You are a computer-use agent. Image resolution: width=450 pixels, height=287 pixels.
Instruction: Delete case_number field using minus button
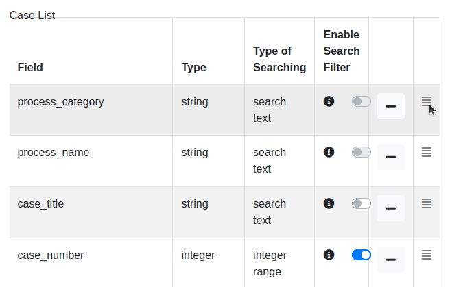391,260
